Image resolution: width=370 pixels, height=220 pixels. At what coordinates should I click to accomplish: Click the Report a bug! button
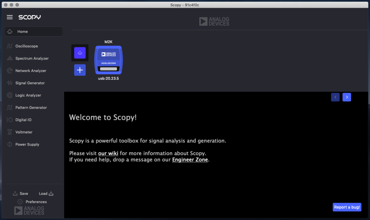tap(347, 207)
